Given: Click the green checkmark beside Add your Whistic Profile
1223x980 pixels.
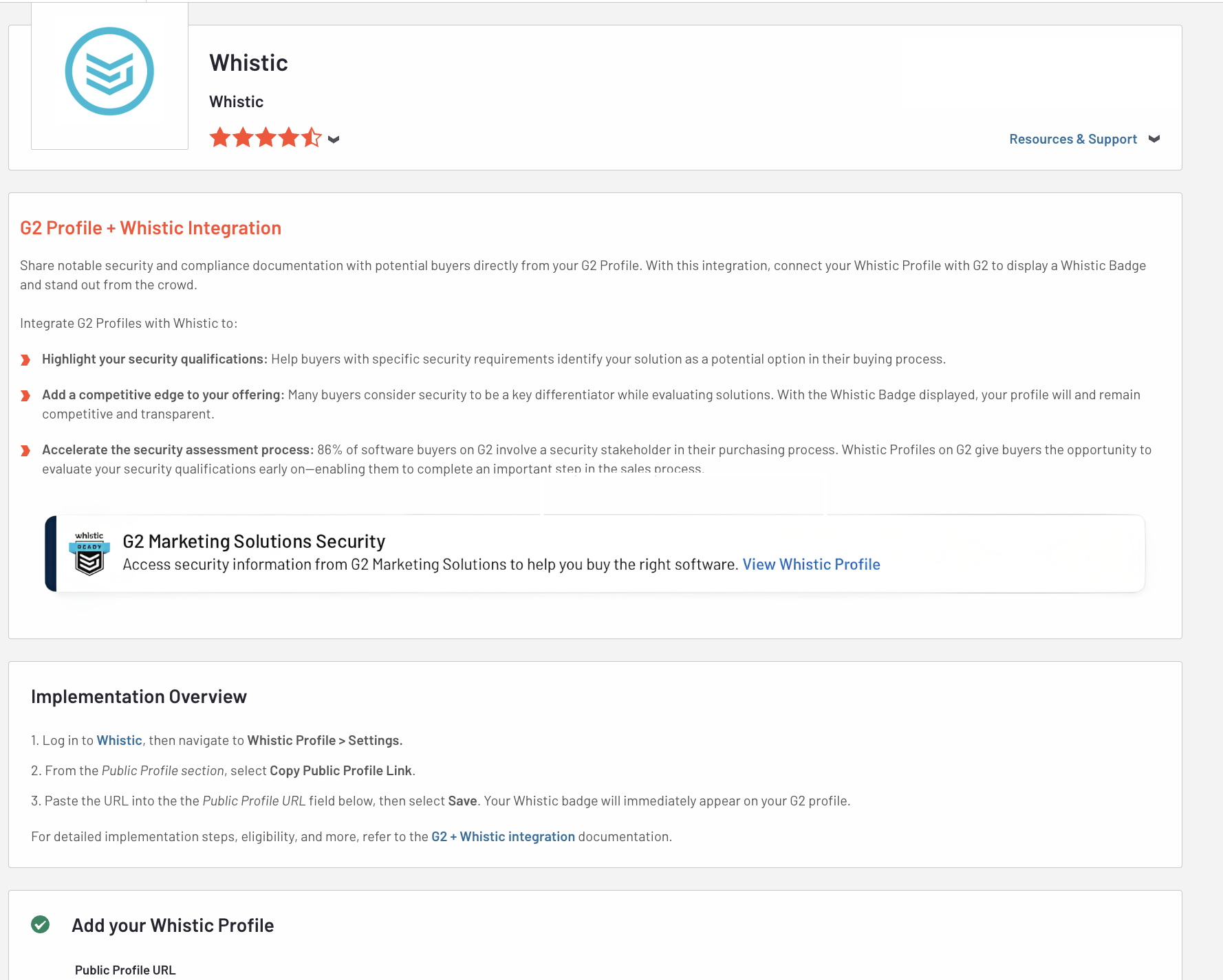Looking at the screenshot, I should (x=41, y=924).
